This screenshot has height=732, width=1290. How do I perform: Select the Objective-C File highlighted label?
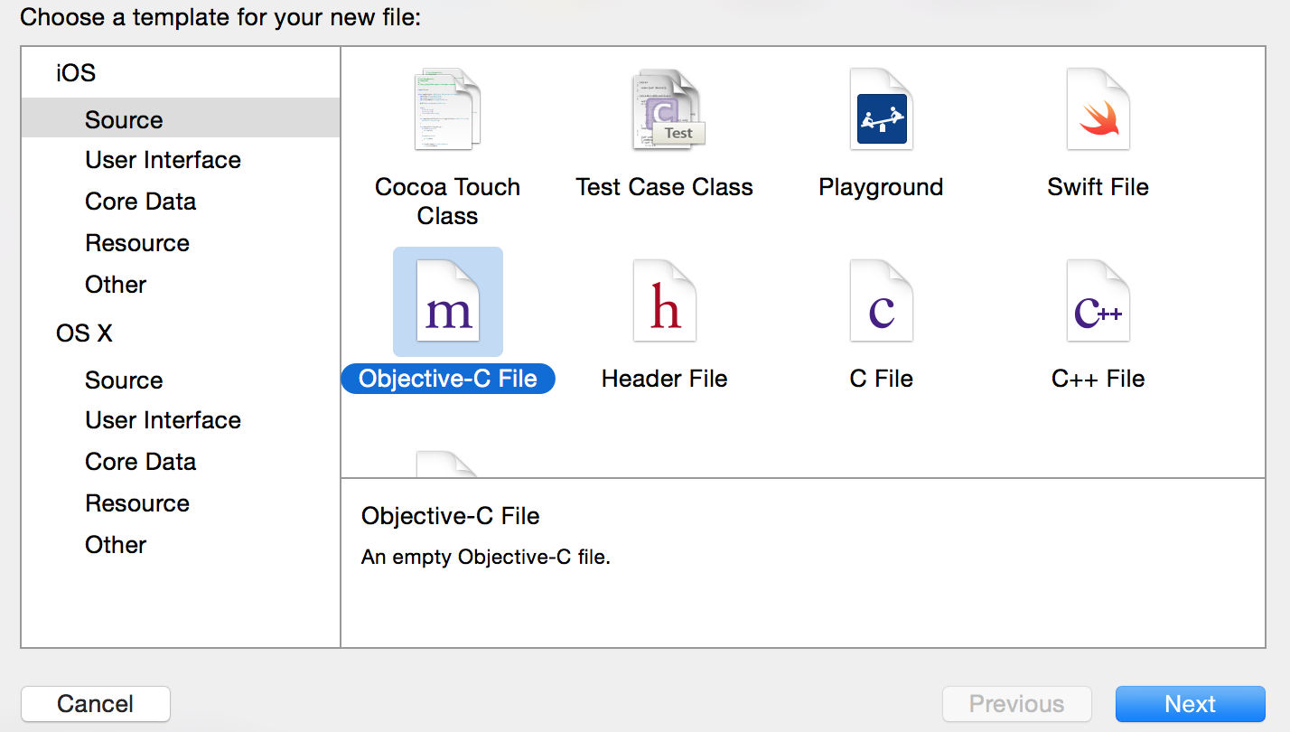[448, 379]
